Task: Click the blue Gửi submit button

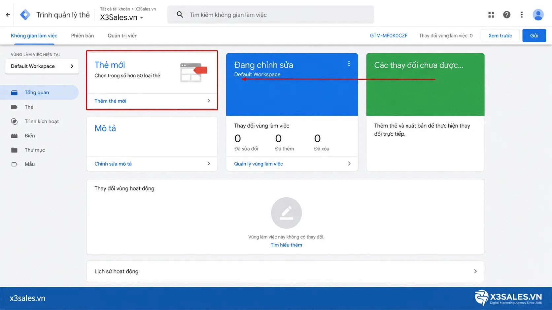Action: point(534,36)
